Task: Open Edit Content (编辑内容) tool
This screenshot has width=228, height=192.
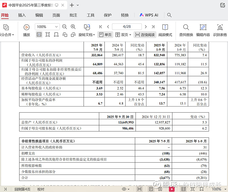Action: pos(203,30)
